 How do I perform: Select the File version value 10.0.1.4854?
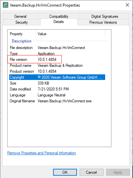pos(47,60)
